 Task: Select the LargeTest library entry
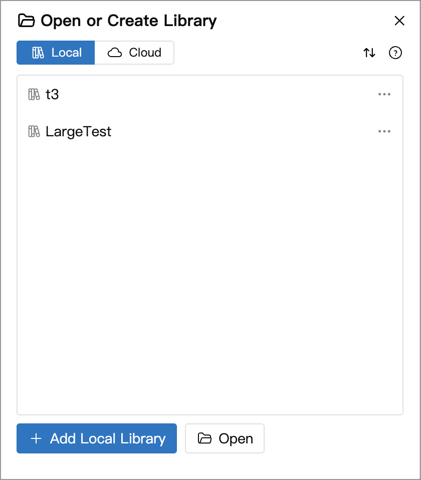[210, 132]
